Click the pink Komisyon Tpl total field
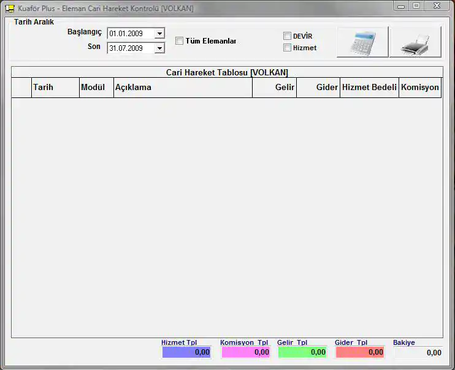This screenshot has width=455, height=370. pyautogui.click(x=245, y=352)
